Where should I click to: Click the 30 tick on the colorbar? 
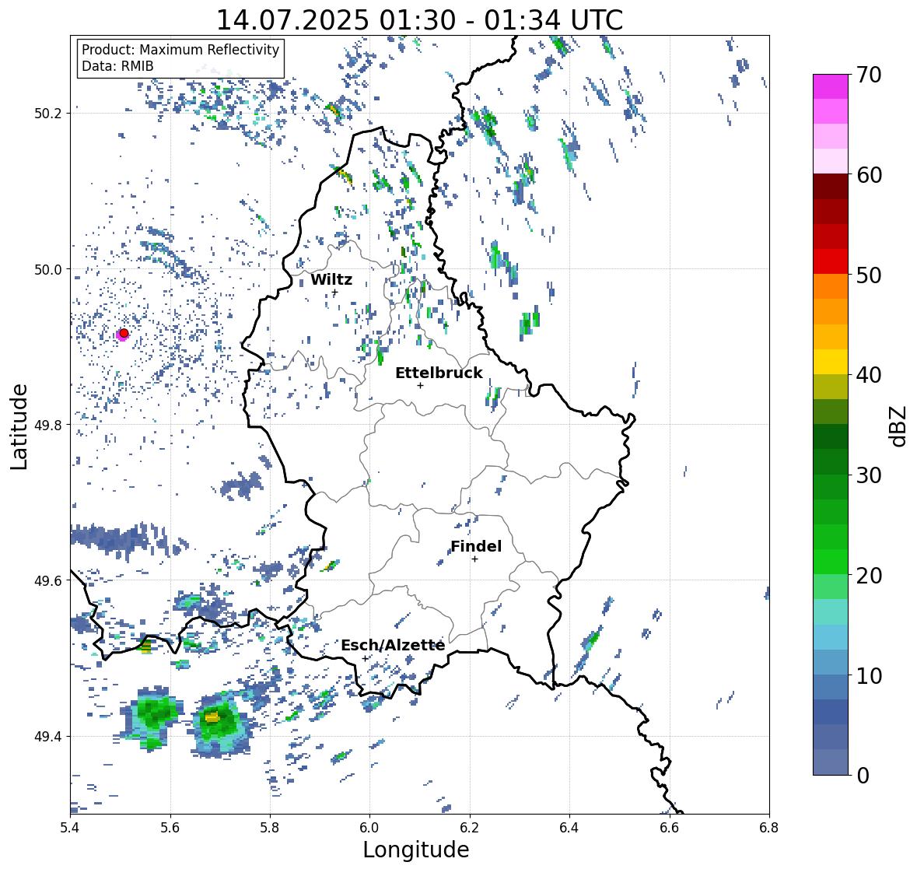[x=869, y=475]
